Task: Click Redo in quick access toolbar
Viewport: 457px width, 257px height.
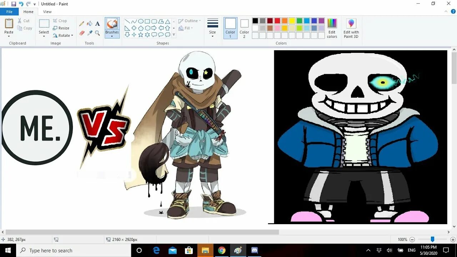Action: tap(28, 4)
